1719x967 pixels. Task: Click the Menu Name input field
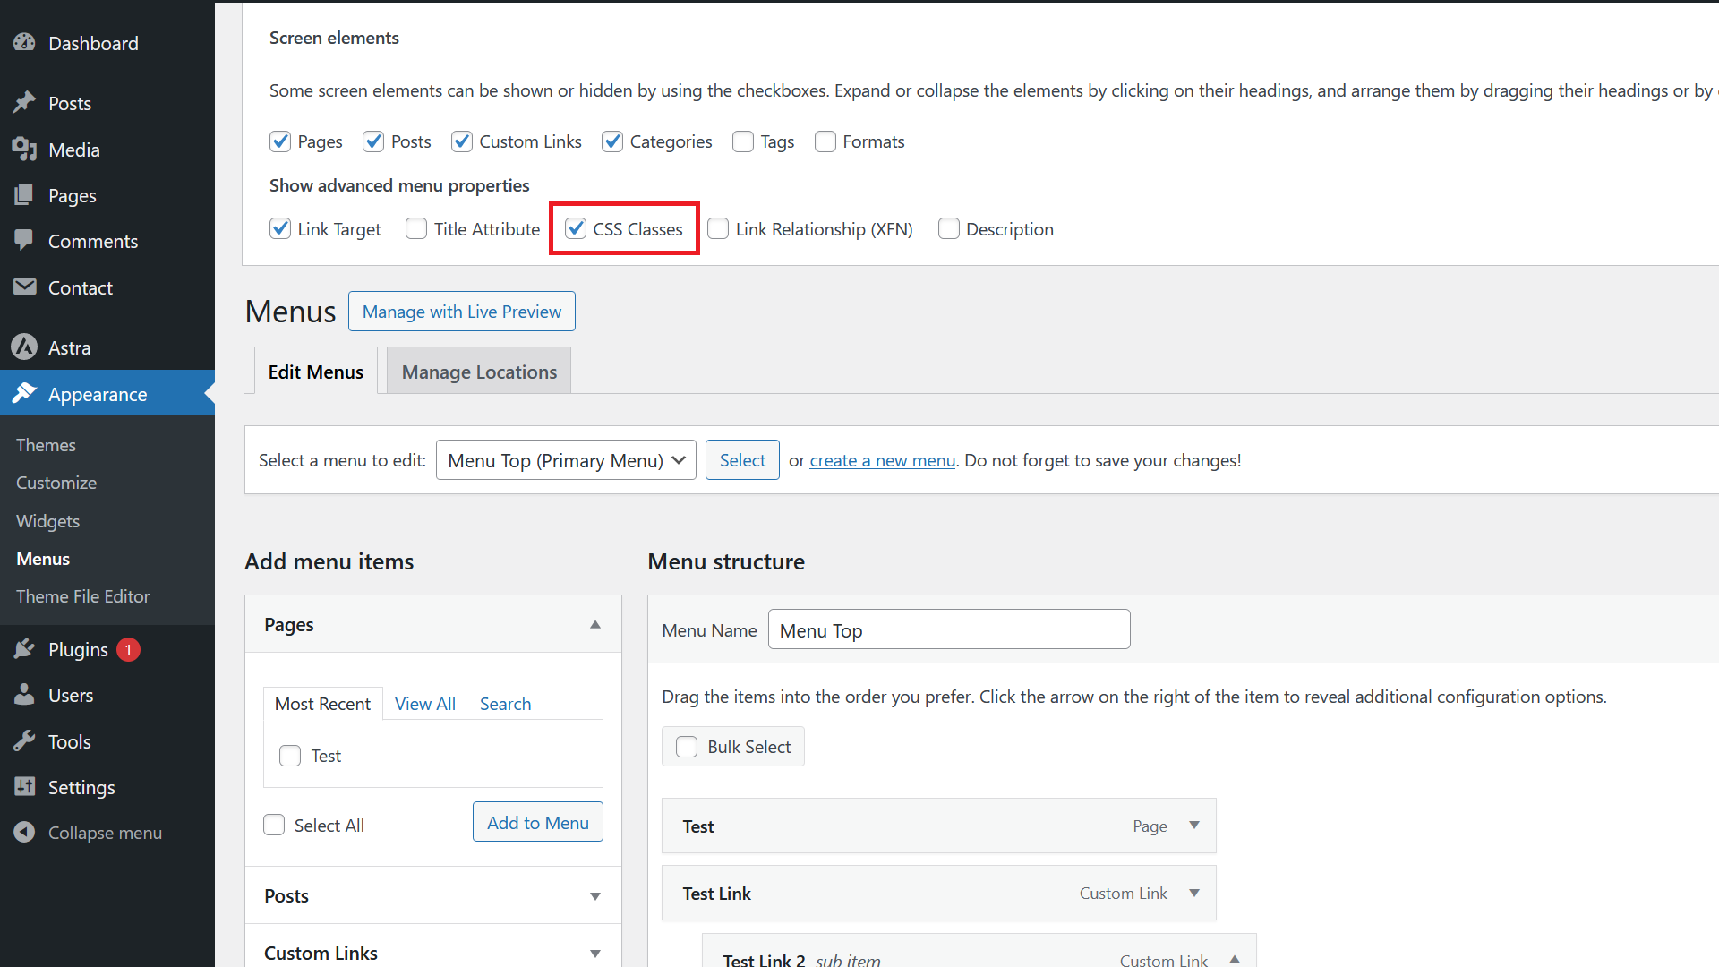pos(949,629)
